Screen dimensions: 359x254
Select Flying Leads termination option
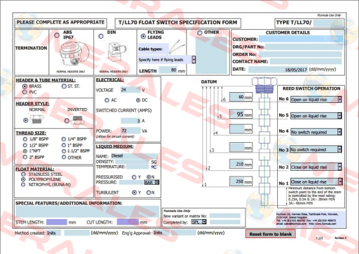tap(143, 36)
